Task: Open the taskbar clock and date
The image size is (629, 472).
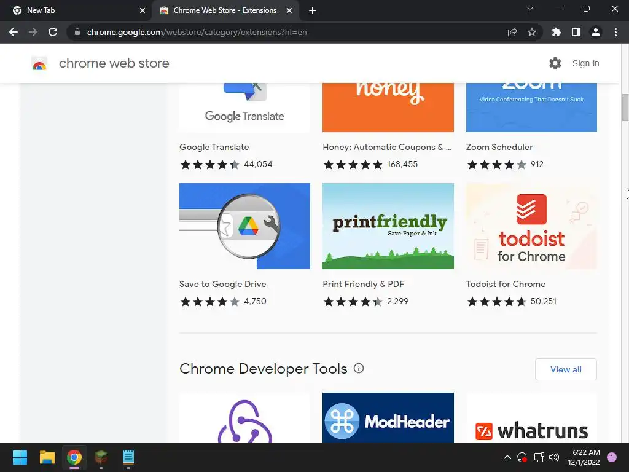Action: (x=584, y=457)
